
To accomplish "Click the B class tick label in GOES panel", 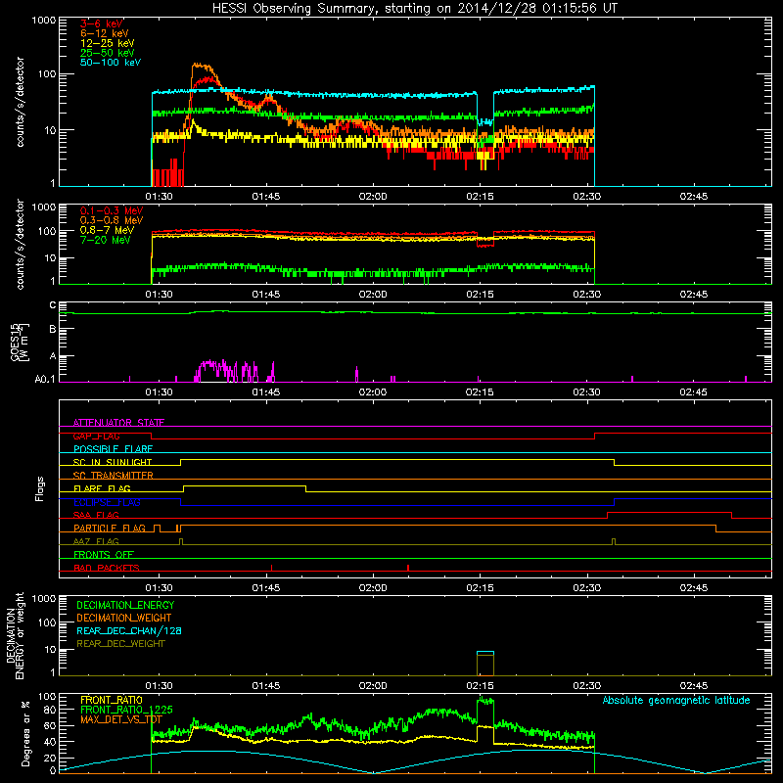I will (53, 330).
